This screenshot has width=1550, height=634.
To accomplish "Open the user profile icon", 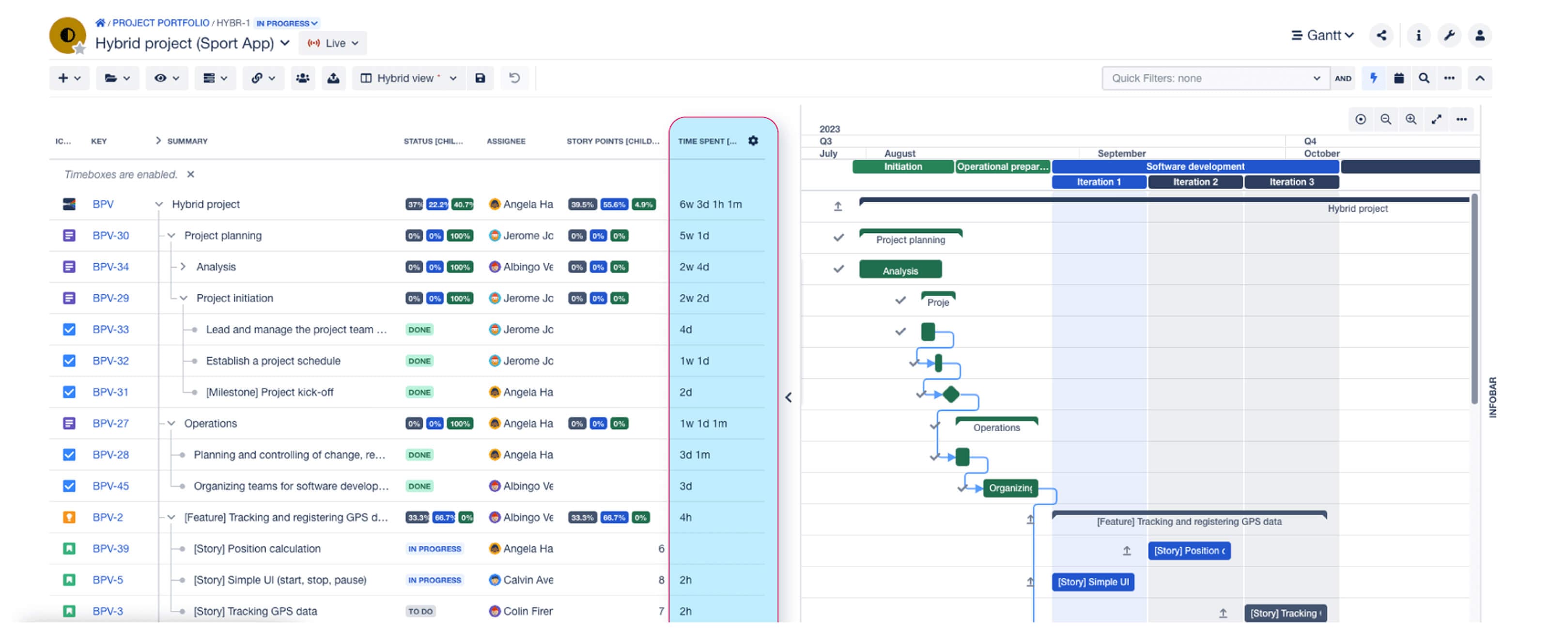I will pos(1480,35).
